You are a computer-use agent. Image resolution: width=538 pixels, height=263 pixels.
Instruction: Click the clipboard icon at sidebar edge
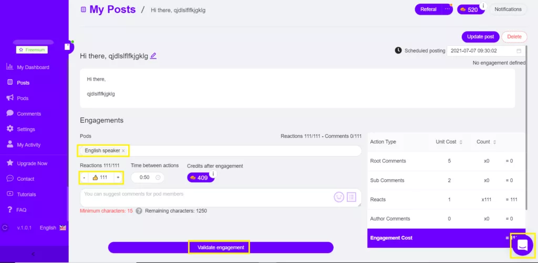click(68, 47)
